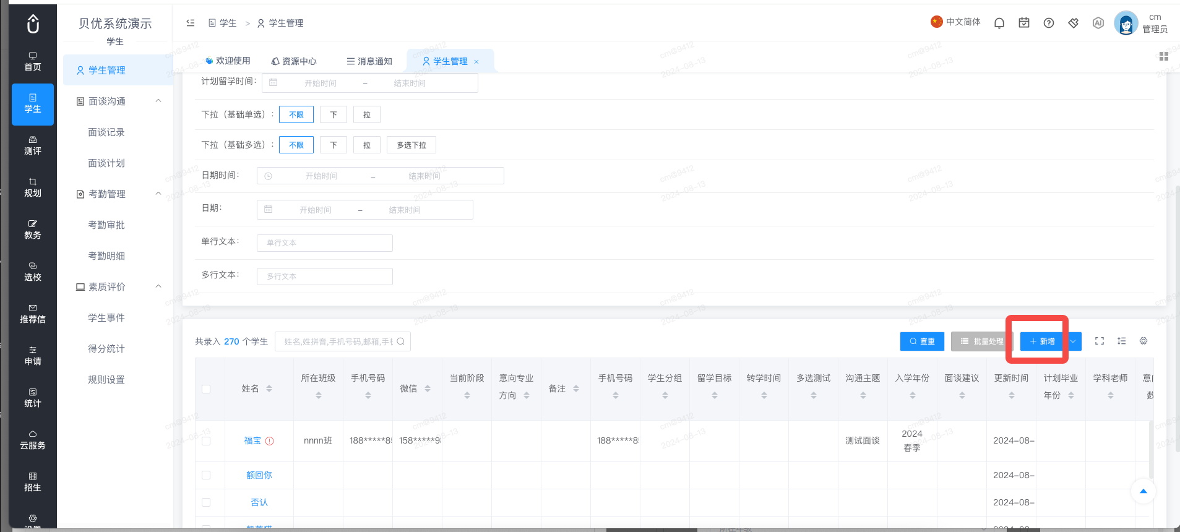Open the calendar icon in header
This screenshot has width=1180, height=532.
[1024, 23]
